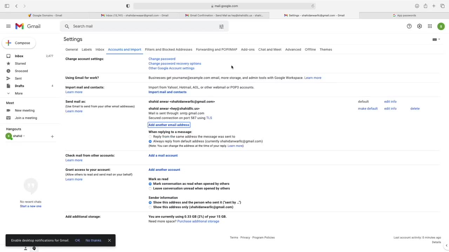This screenshot has width=449, height=252.
Task: Delete the hey@shahidllc.us address
Action: pos(415,108)
